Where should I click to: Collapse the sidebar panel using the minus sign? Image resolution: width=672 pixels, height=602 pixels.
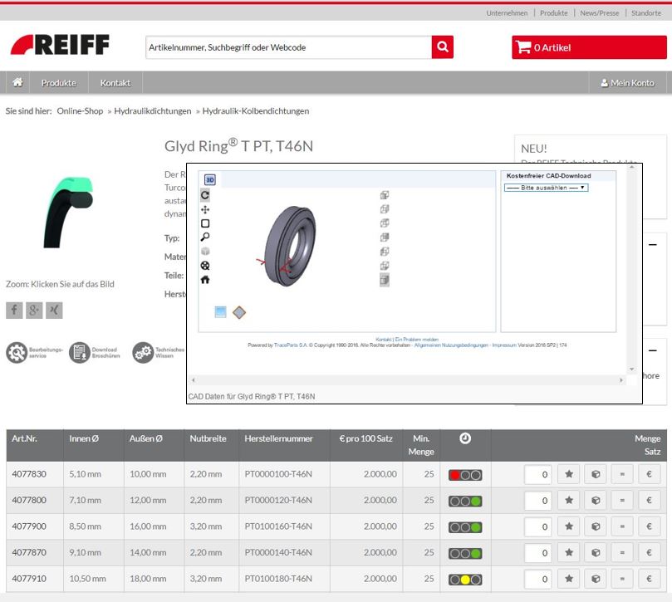[x=652, y=245]
